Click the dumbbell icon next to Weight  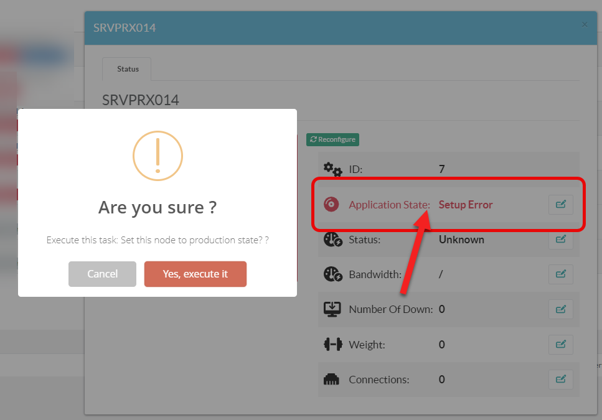(x=332, y=344)
